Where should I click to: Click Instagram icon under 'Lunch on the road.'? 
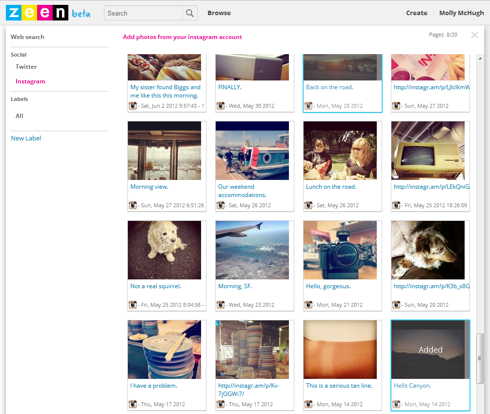[308, 205]
